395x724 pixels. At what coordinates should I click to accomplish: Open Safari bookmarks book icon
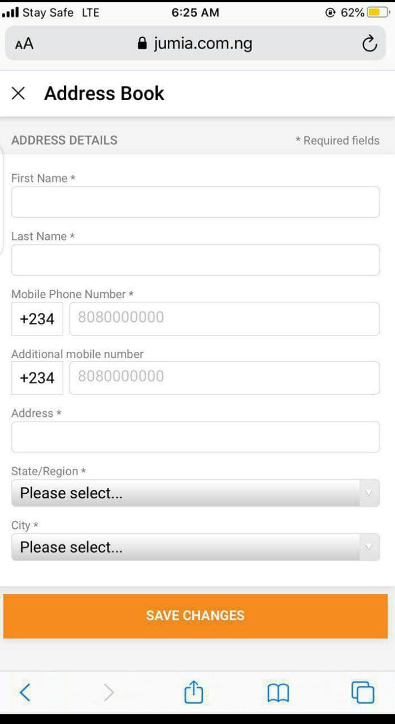tap(278, 692)
